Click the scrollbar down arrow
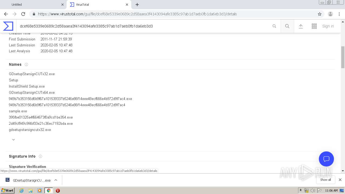Image resolution: width=345 pixels, height=194 pixels. 343,171
